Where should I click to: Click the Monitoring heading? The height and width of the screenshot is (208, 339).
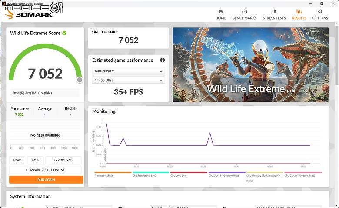[104, 111]
